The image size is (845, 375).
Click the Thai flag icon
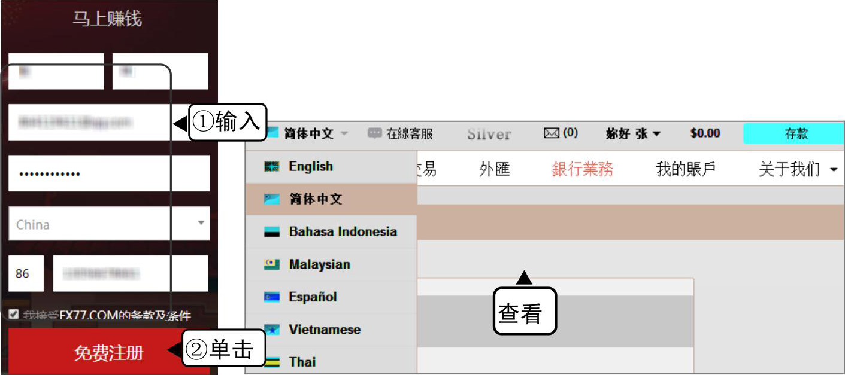[272, 362]
